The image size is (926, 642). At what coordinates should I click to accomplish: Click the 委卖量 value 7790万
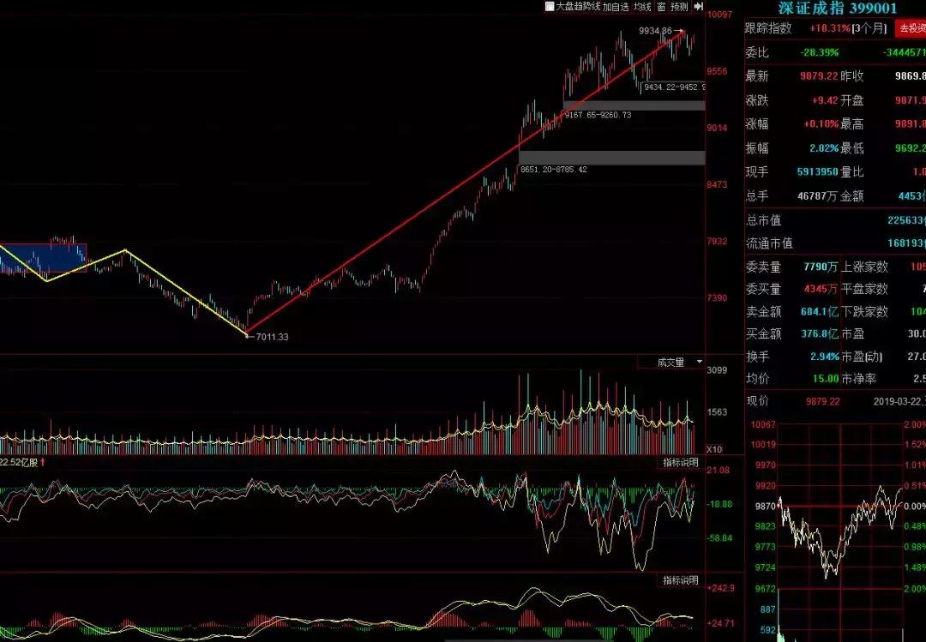[821, 267]
